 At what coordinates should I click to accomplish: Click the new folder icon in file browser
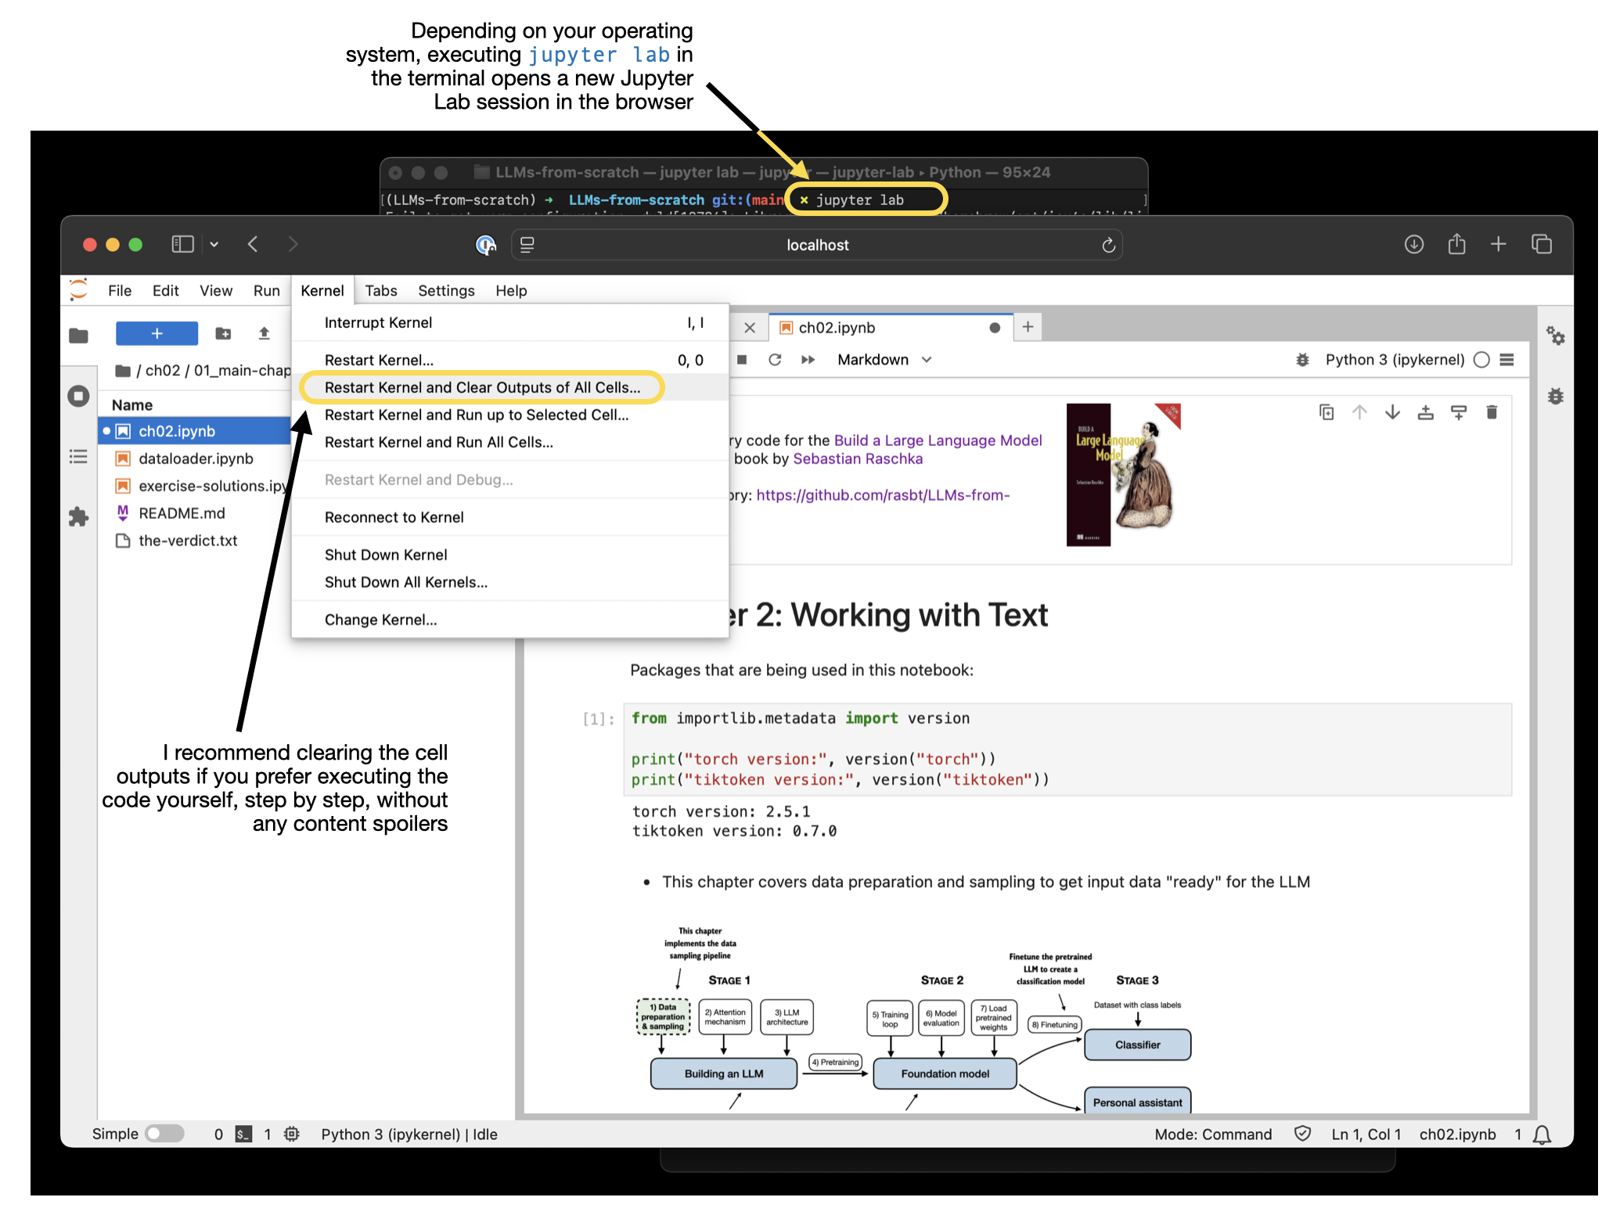coord(223,333)
